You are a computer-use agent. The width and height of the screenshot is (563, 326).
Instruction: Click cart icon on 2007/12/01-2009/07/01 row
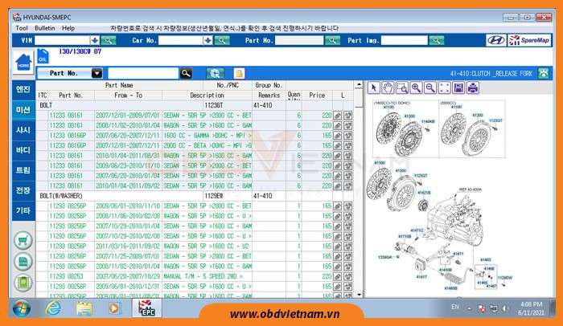(x=348, y=116)
